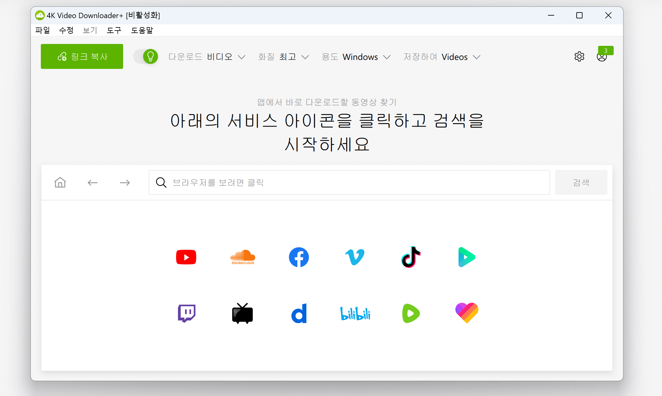Click the green 링크 복사 button
Image resolution: width=662 pixels, height=396 pixels.
tap(82, 56)
